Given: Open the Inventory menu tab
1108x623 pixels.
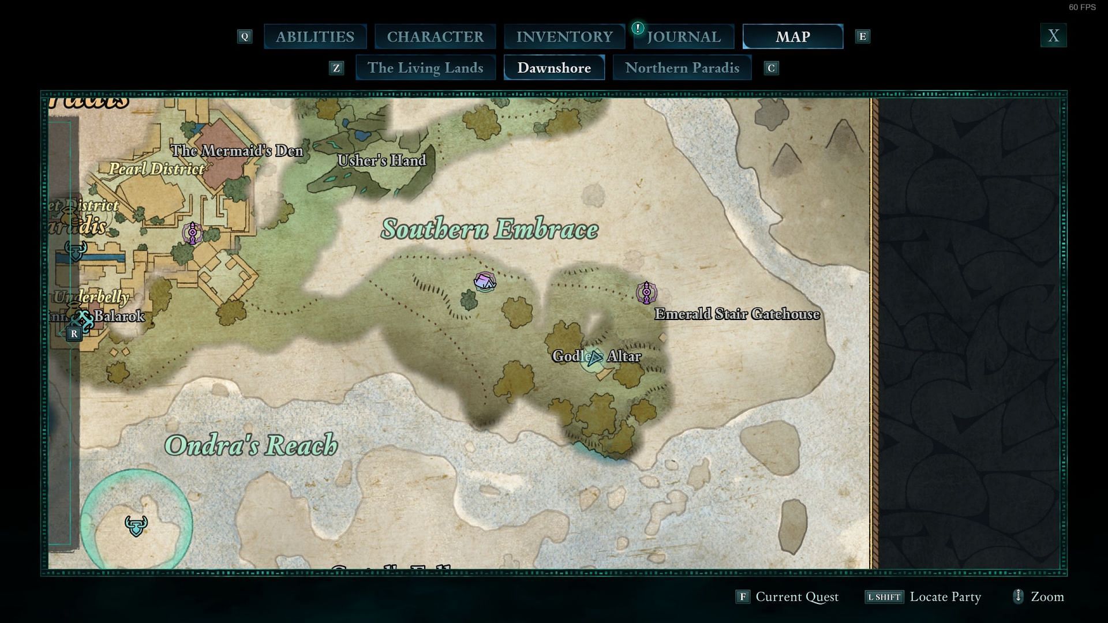Looking at the screenshot, I should click(564, 36).
